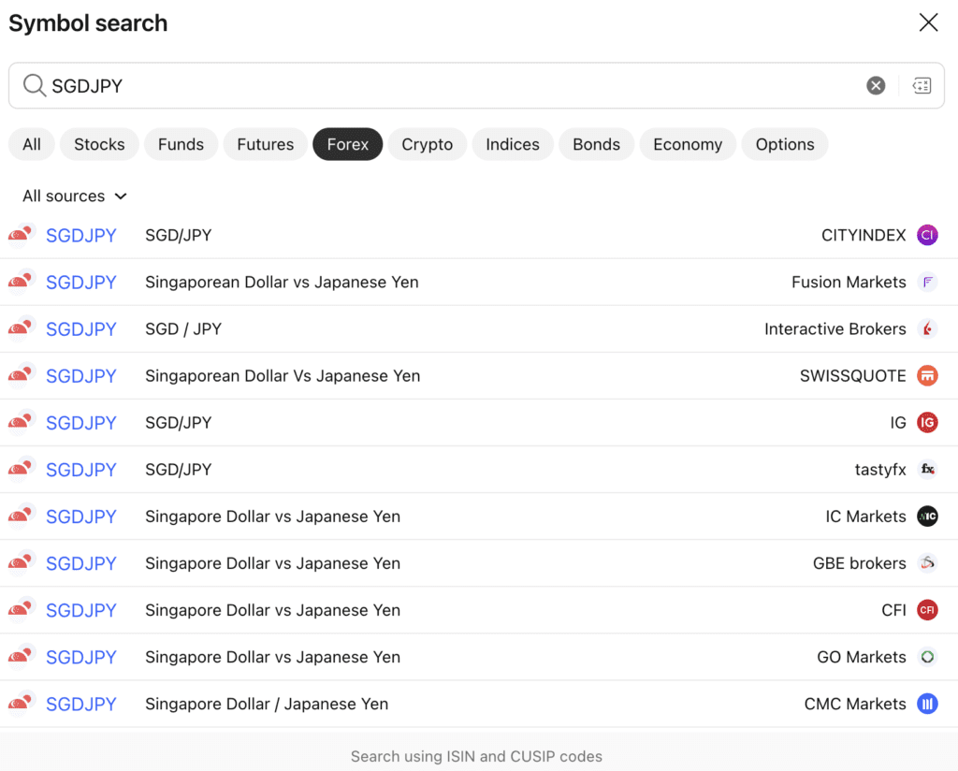
Task: Click 'Singaporean Dollar vs Japanese Yen' Fusion description
Action: click(282, 283)
